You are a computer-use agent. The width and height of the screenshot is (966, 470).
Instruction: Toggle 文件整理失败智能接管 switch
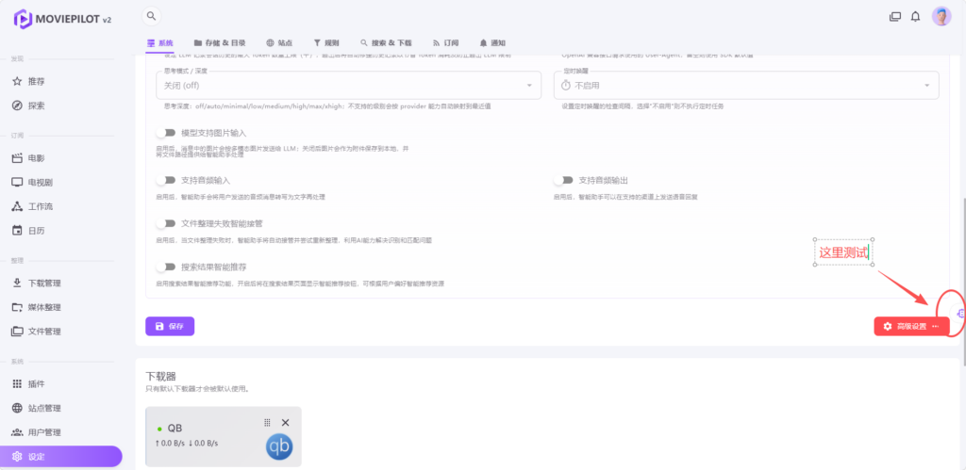[166, 223]
